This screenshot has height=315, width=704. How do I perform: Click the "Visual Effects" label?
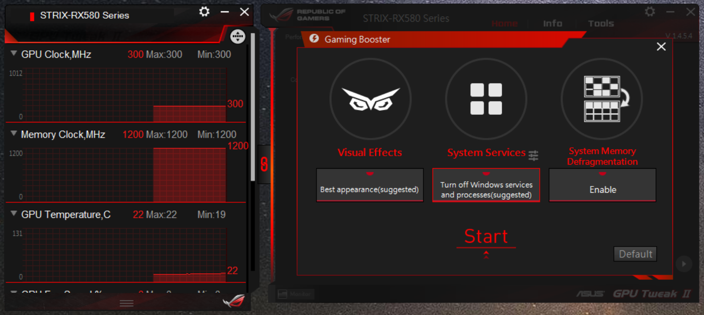click(370, 153)
